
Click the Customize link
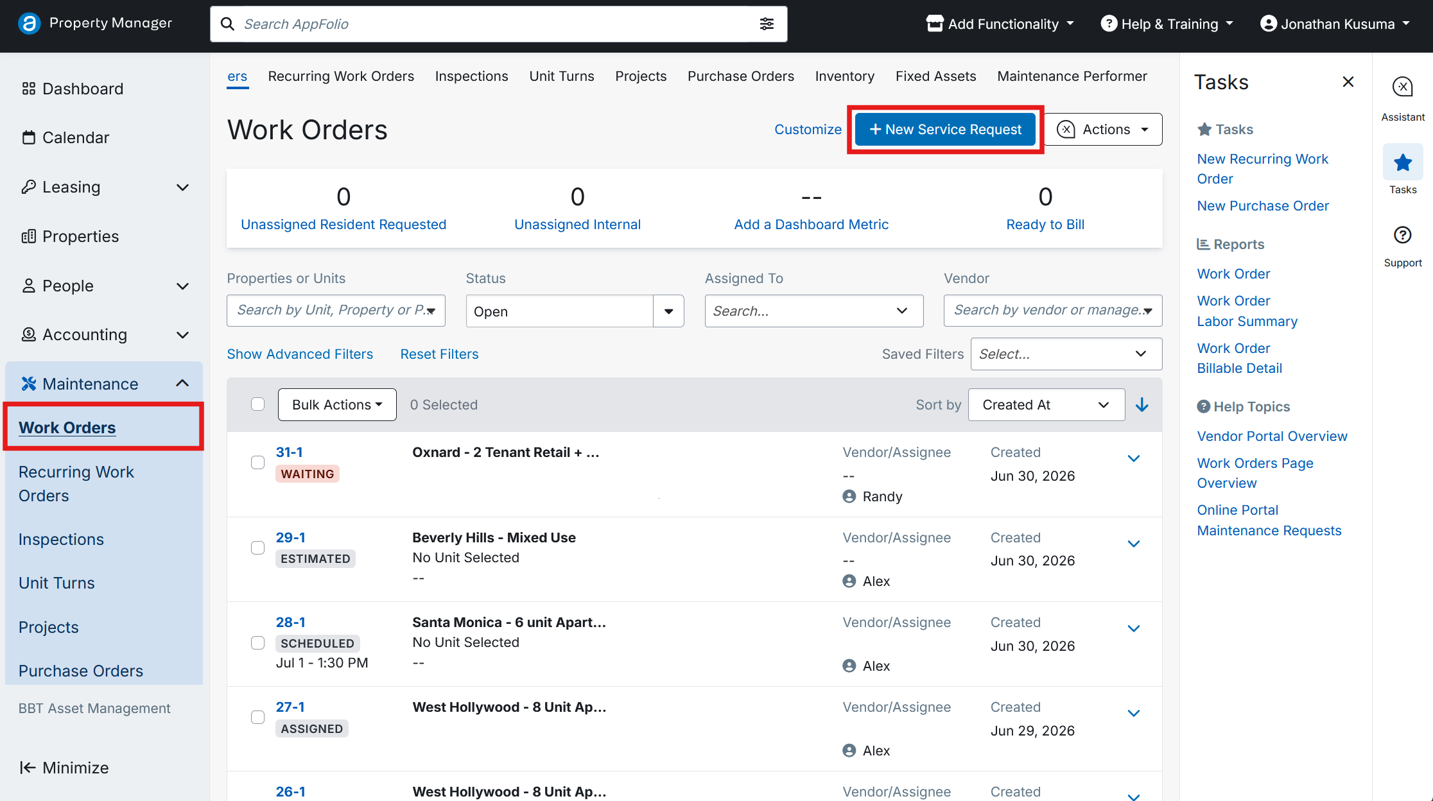coord(808,129)
